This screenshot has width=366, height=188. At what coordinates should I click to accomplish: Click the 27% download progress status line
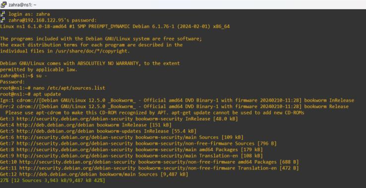(53, 180)
